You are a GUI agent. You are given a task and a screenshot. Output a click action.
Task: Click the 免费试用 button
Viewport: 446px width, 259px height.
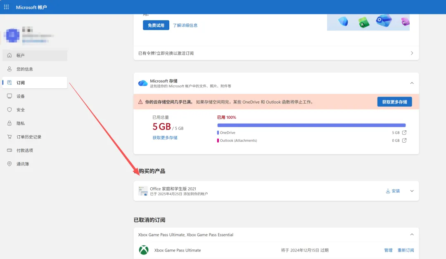[156, 25]
